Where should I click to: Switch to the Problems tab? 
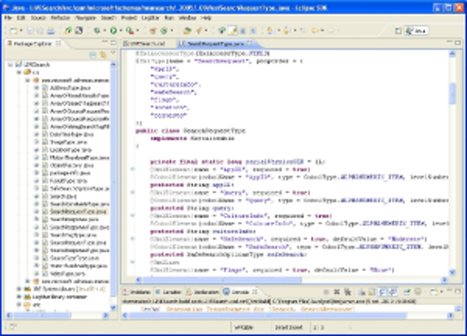click(137, 292)
